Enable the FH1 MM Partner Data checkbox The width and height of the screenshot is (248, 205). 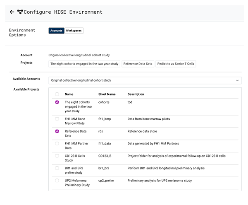coord(57,143)
